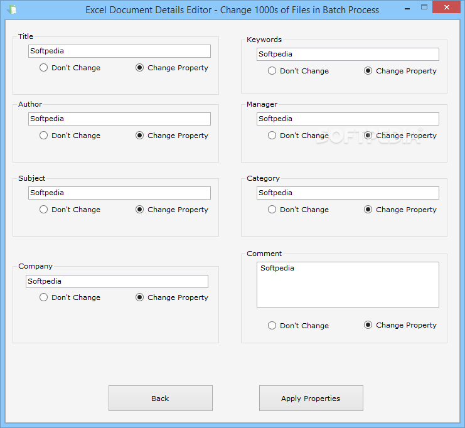The width and height of the screenshot is (465, 428).
Task: Maximize the Excel Document Details Editor window
Action: pyautogui.click(x=424, y=7)
